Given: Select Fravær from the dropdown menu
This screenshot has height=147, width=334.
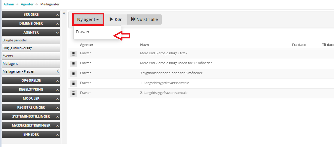Looking at the screenshot, I should pos(83,32).
